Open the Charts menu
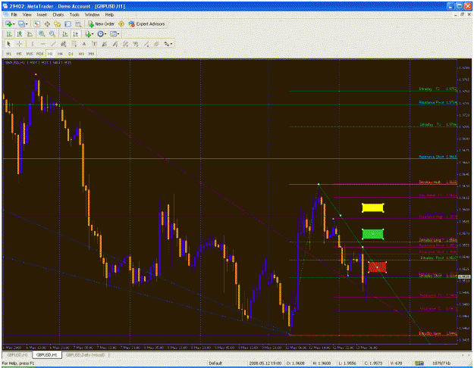The width and height of the screenshot is (474, 368). coord(58,14)
